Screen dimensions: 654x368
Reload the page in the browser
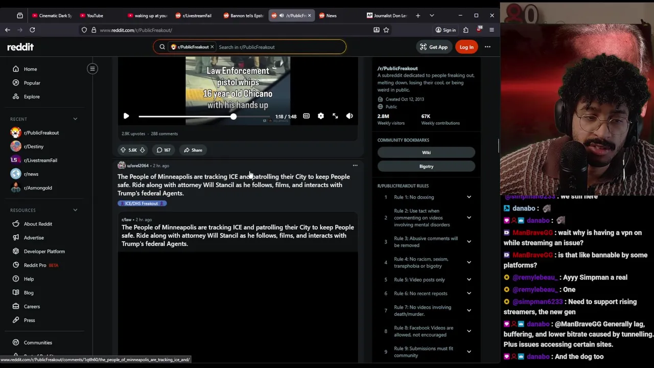pyautogui.click(x=32, y=30)
